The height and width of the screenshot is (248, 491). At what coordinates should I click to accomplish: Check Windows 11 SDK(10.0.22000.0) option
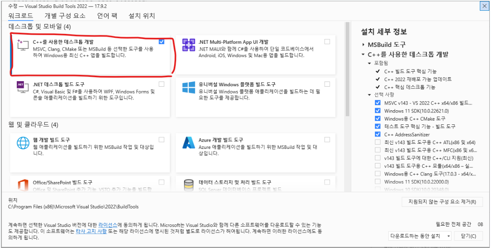pyautogui.click(x=377, y=181)
